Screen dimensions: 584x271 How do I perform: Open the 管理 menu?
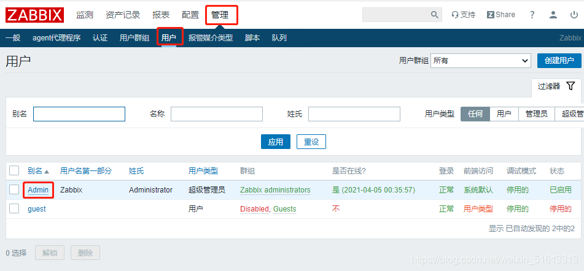click(220, 15)
